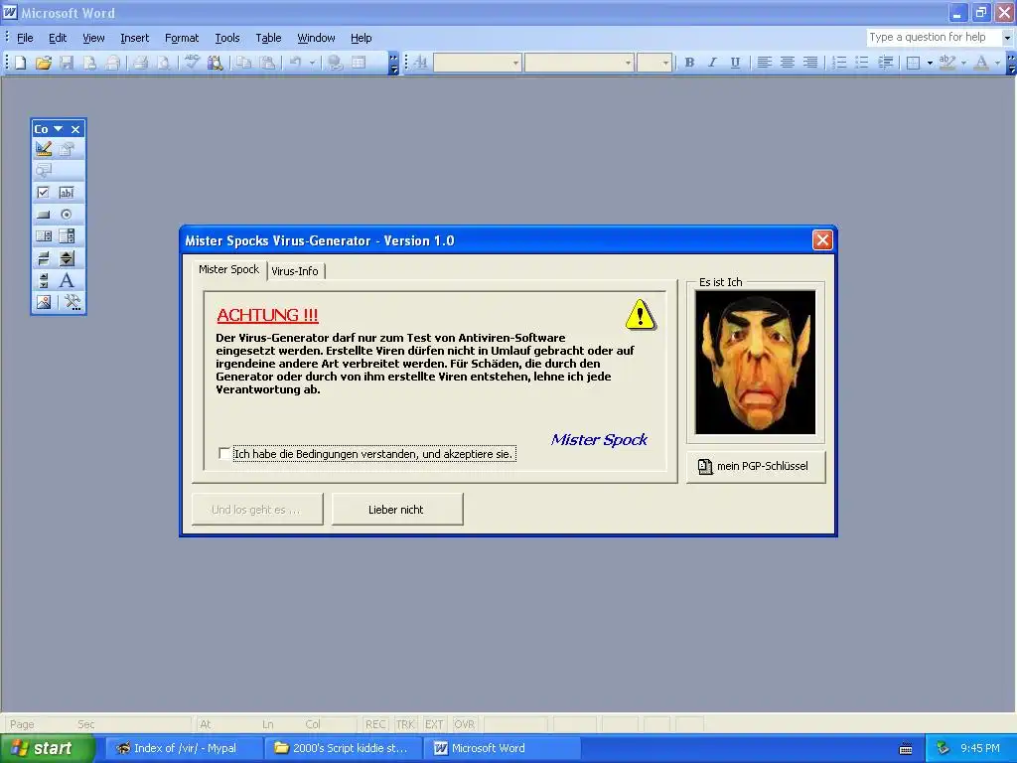Click 'mein PGP-Schlüssel' button
1017x763 pixels.
(x=756, y=466)
